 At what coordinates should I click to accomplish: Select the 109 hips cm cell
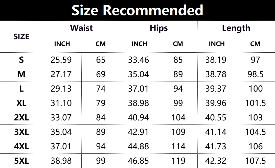[178, 132]
